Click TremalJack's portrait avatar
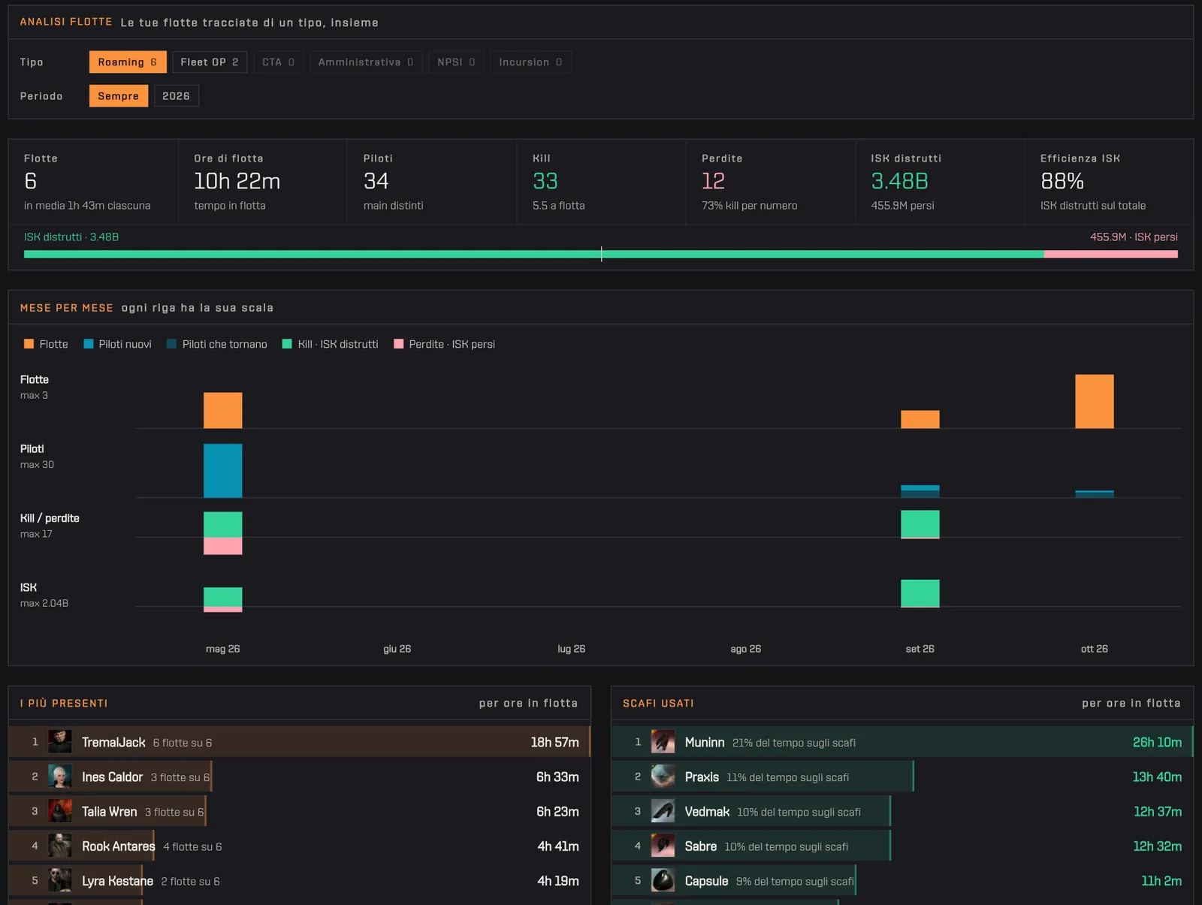The image size is (1202, 905). click(x=60, y=742)
